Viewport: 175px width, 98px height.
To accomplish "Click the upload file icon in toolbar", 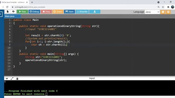I will 13,11.
